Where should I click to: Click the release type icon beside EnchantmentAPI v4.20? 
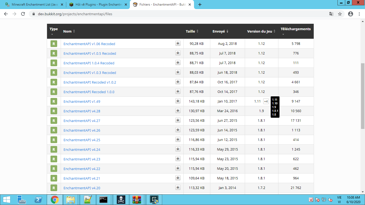[54, 188]
